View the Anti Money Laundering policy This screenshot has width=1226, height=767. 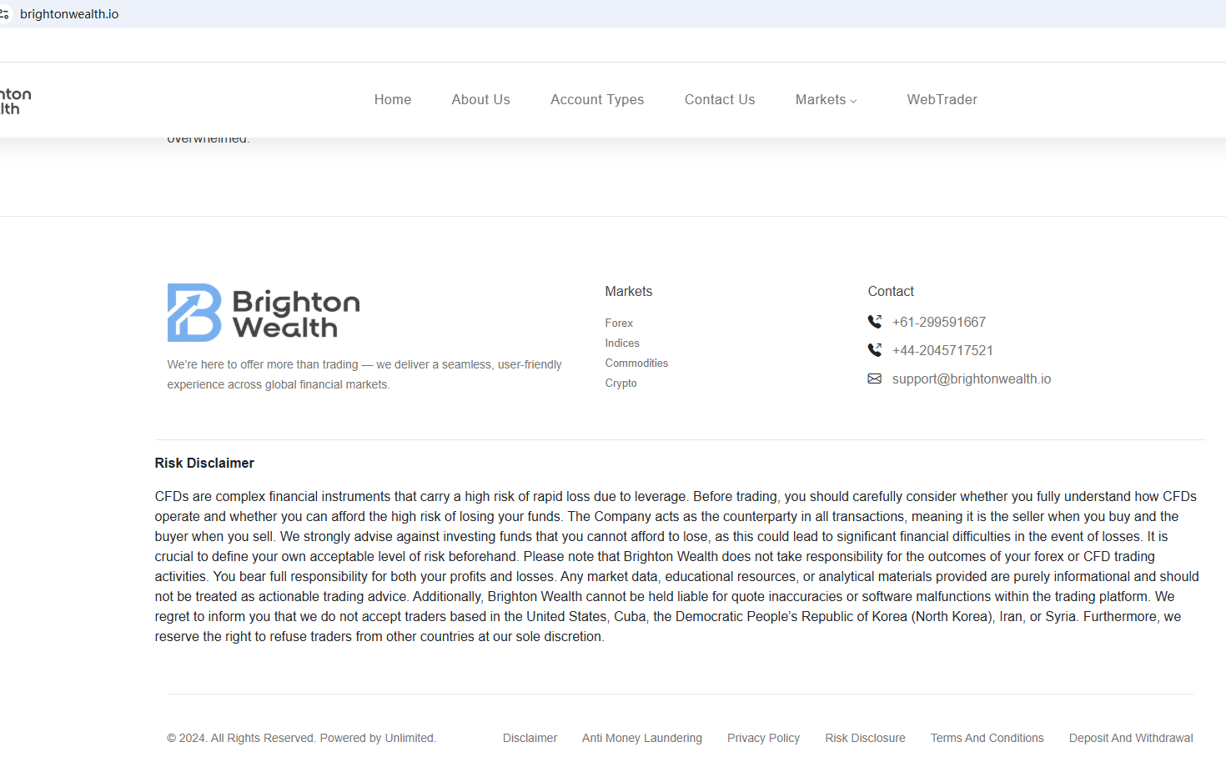point(642,738)
